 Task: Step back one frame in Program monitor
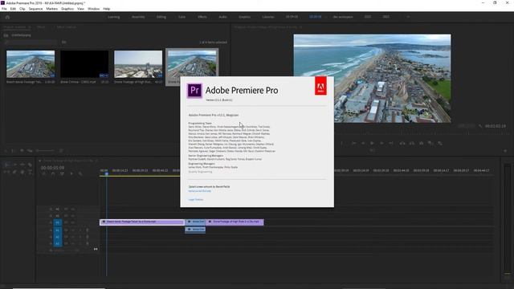tap(363, 143)
